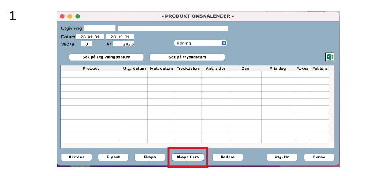Image resolution: width=388 pixels, height=176 pixels.
Task: Click Sök på tryckdatum button
Action: (187, 57)
